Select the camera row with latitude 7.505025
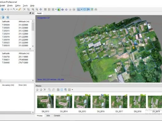The height and width of the screenshot is (121, 162). (x=16, y=42)
